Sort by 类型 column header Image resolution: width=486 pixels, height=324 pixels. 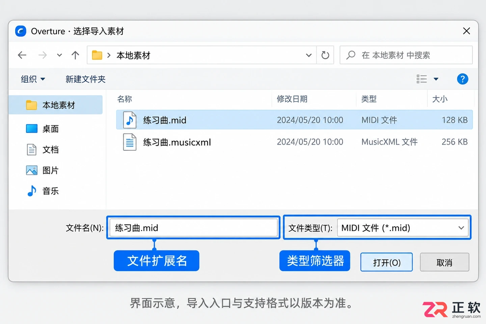tap(369, 99)
